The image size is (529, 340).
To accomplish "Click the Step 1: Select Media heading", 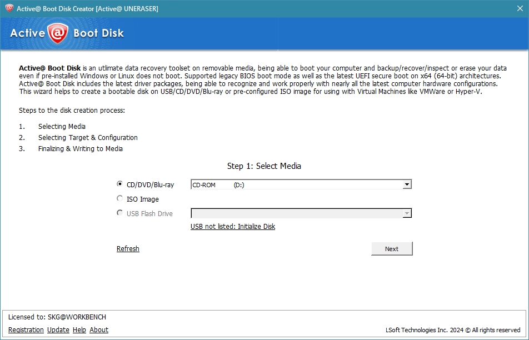I will 264,166.
